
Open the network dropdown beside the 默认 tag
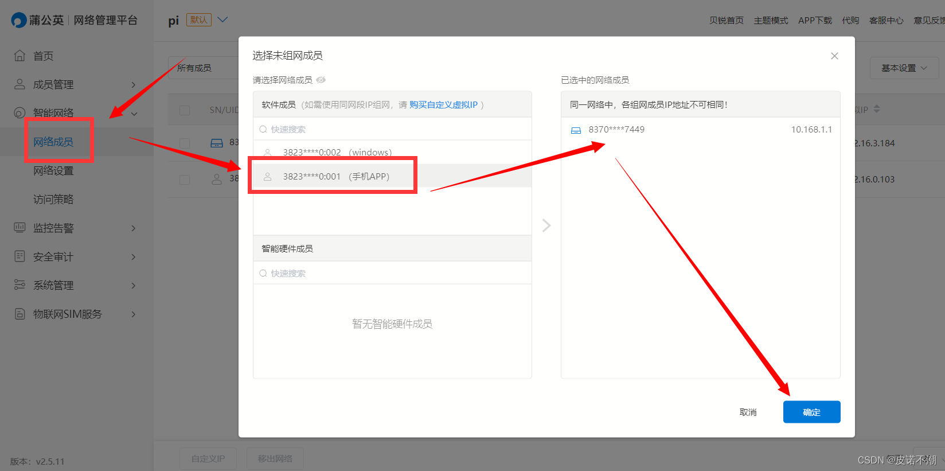pos(222,20)
